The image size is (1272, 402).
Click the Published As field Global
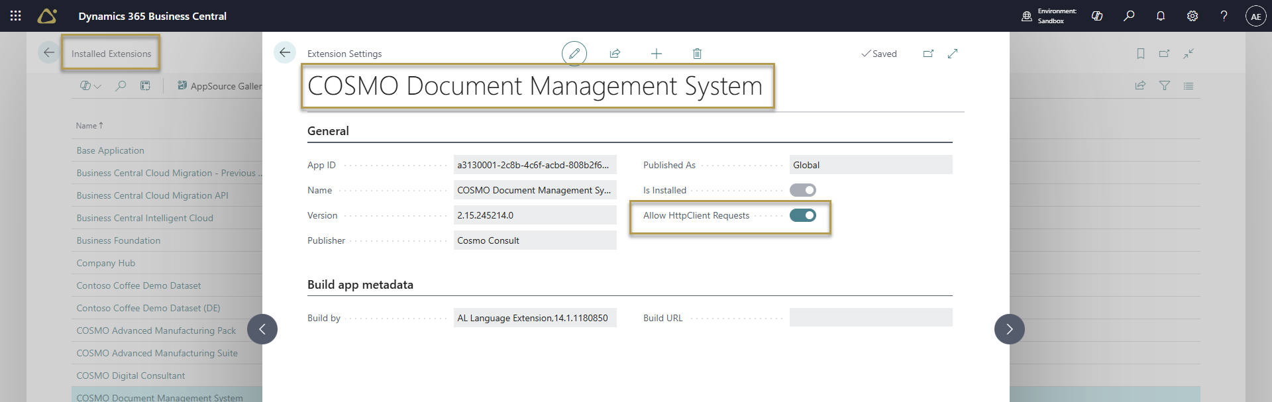click(871, 165)
